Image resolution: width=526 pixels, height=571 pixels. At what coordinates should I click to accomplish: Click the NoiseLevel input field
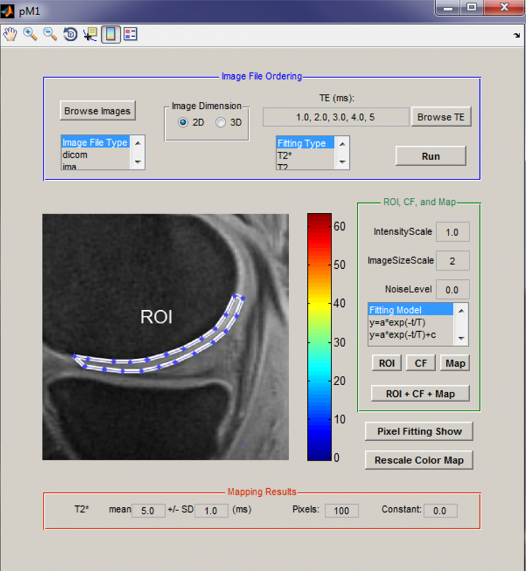click(452, 289)
